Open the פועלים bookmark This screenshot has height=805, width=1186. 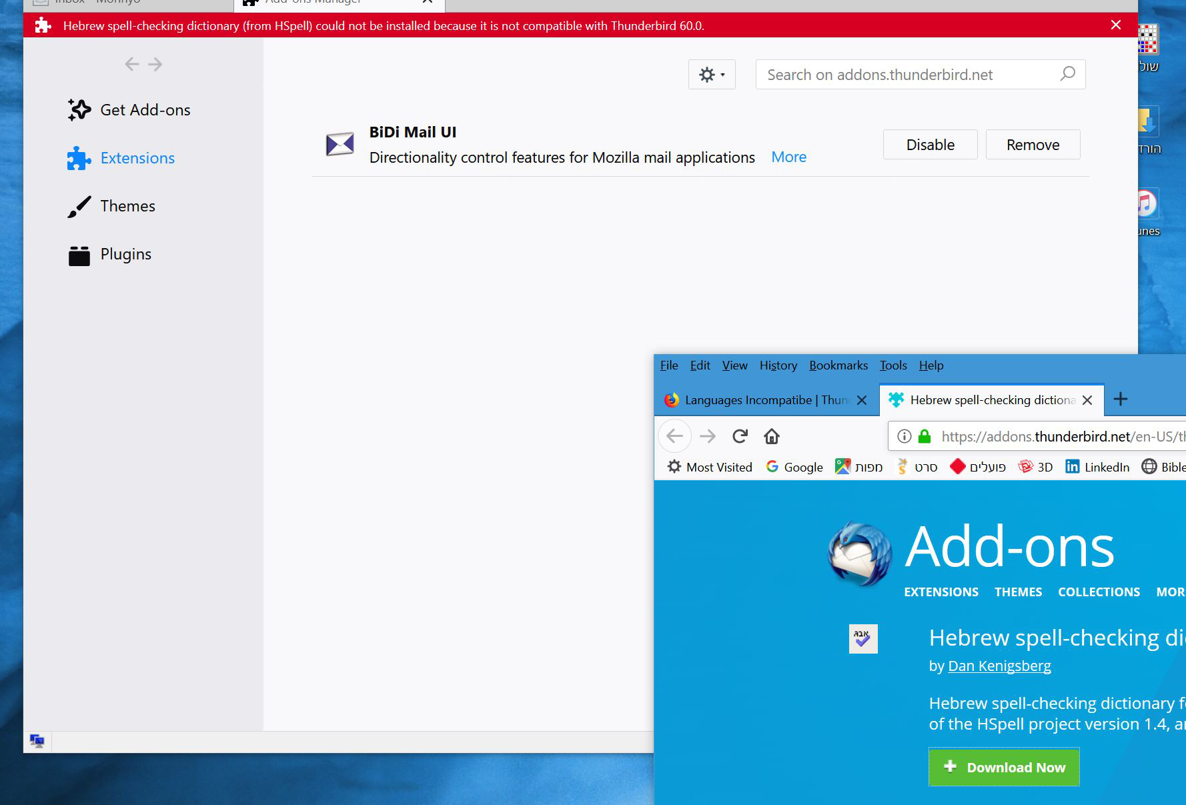978,467
